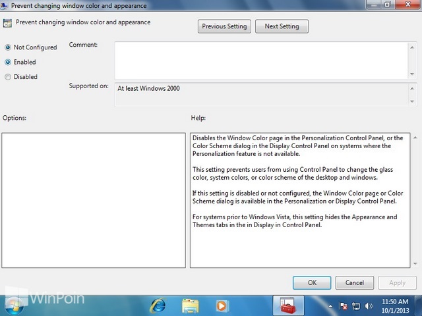Click the greyed Apply button
This screenshot has height=316, width=422.
397,282
